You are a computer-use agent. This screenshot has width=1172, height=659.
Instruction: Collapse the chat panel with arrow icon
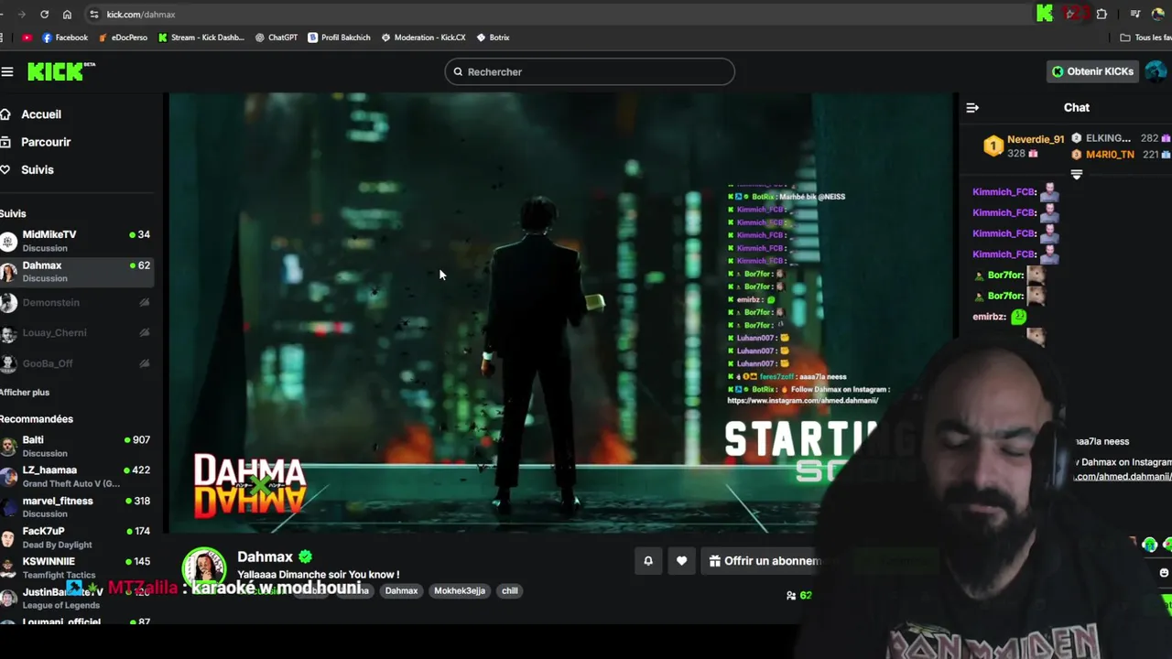(x=972, y=108)
